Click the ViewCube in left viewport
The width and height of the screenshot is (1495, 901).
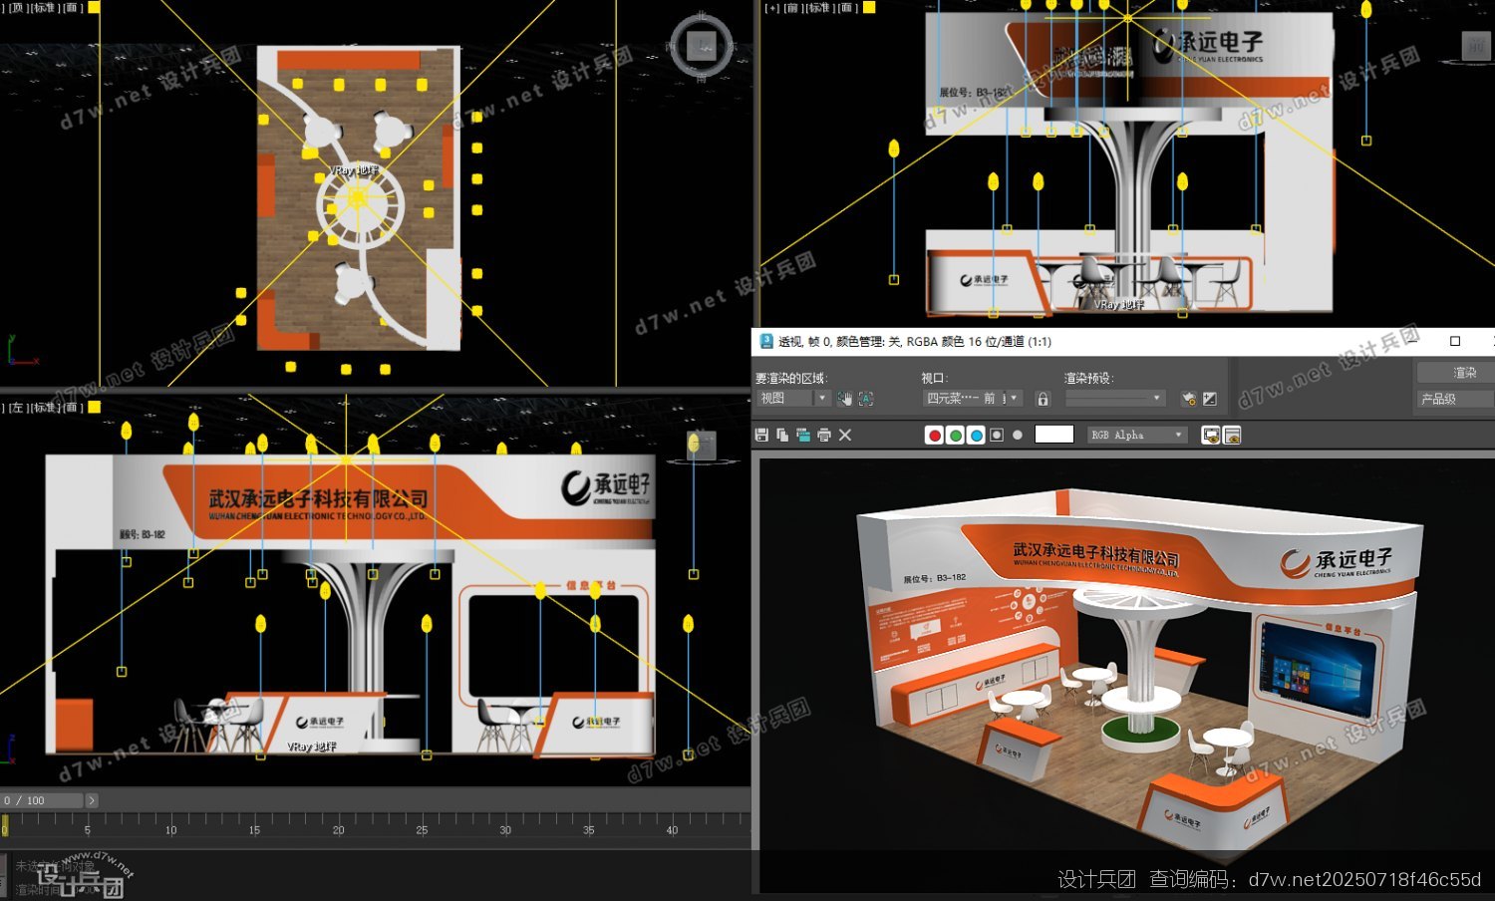point(702,445)
